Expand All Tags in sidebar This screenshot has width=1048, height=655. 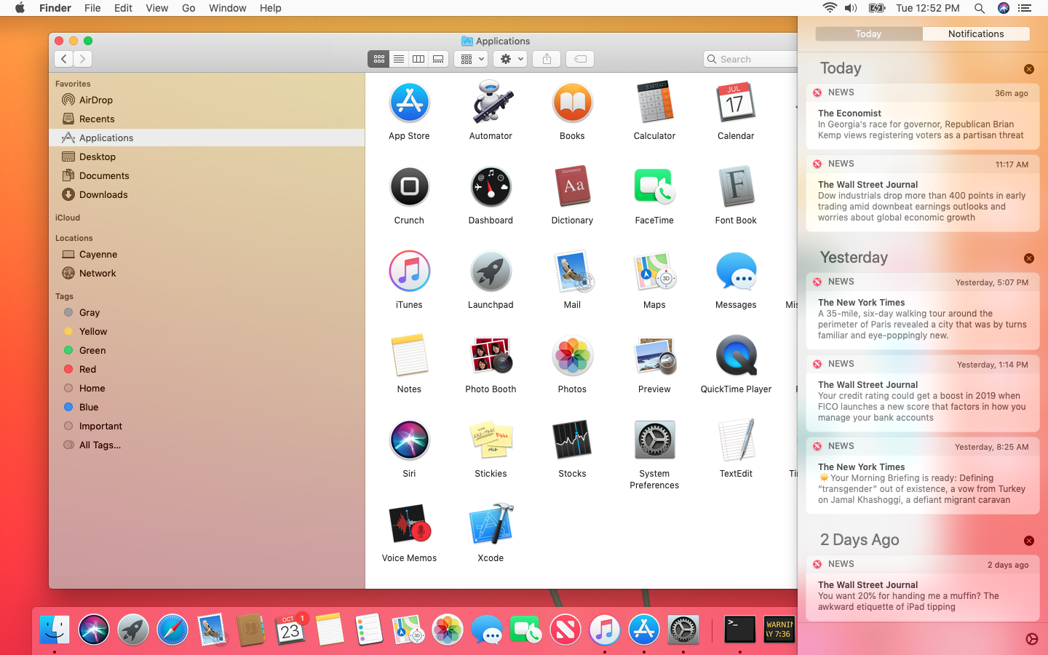pos(100,445)
